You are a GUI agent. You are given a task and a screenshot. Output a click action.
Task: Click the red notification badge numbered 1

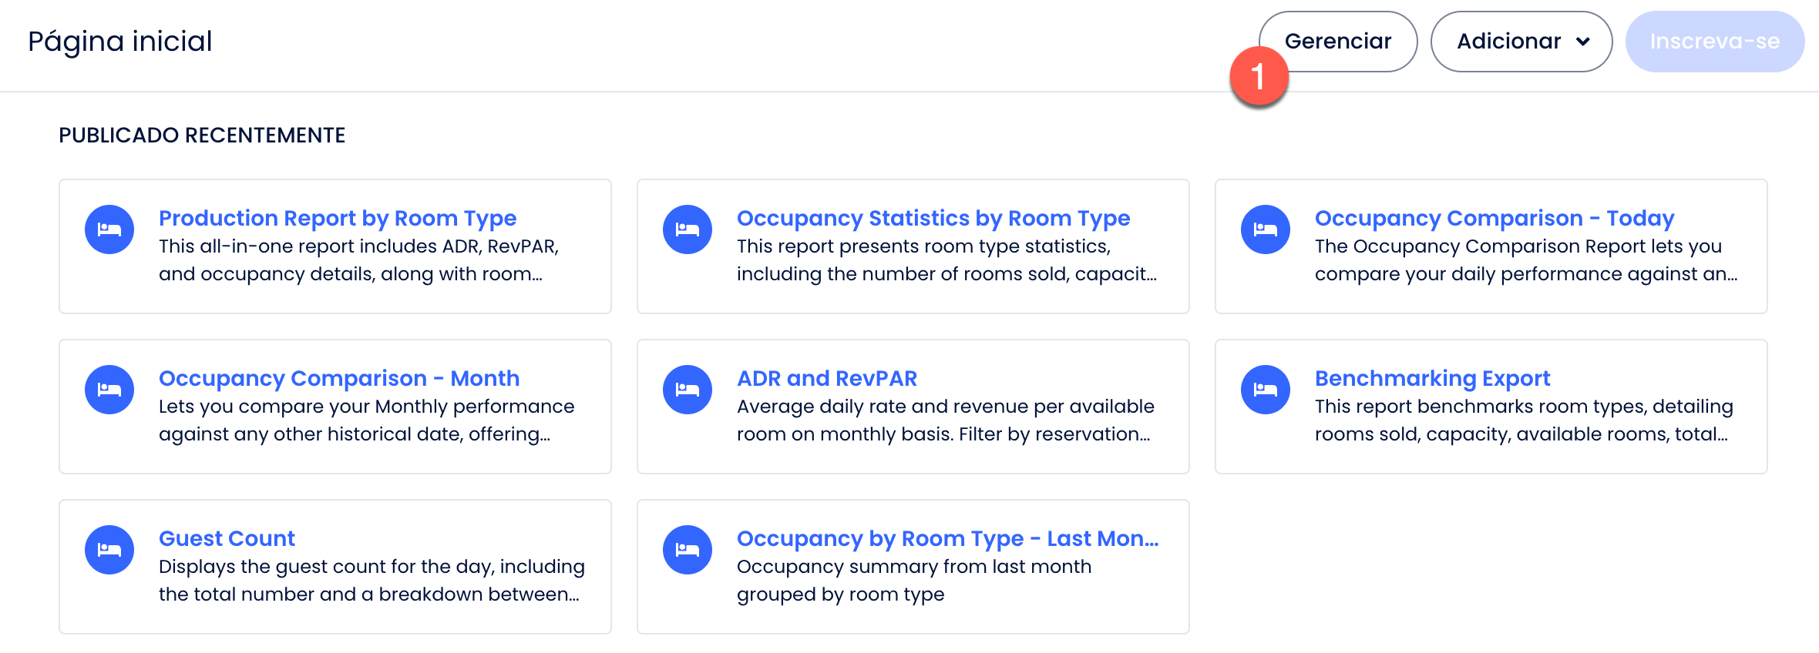(1259, 77)
